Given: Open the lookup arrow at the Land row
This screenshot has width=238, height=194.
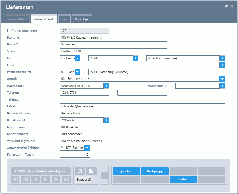Looking at the screenshot, I should coord(222,65).
